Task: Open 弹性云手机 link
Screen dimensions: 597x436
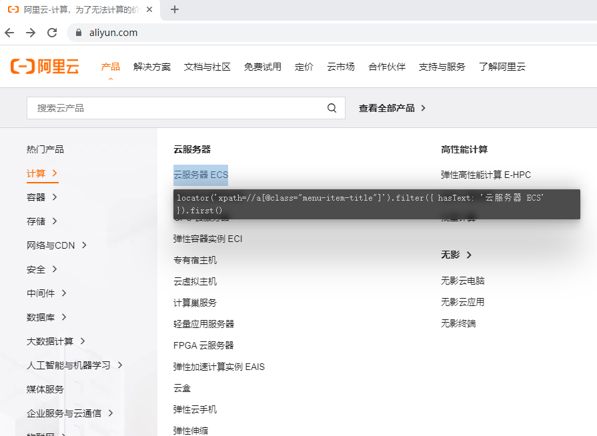Action: point(195,409)
